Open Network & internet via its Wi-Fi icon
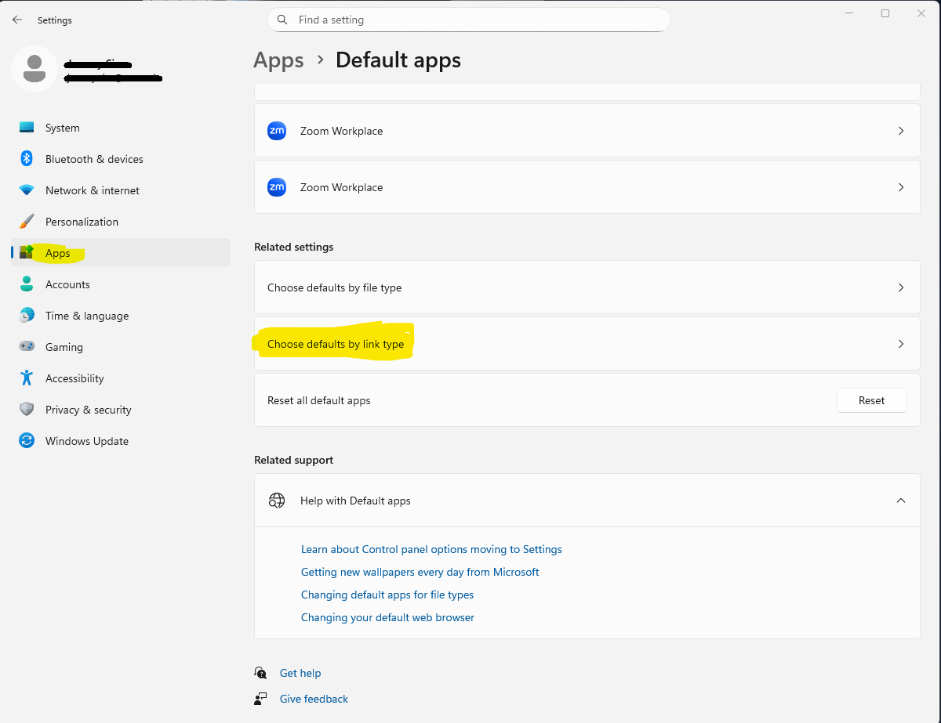Image resolution: width=941 pixels, height=723 pixels. point(26,190)
